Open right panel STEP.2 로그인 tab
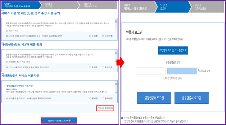 pyautogui.click(x=173, y=7)
